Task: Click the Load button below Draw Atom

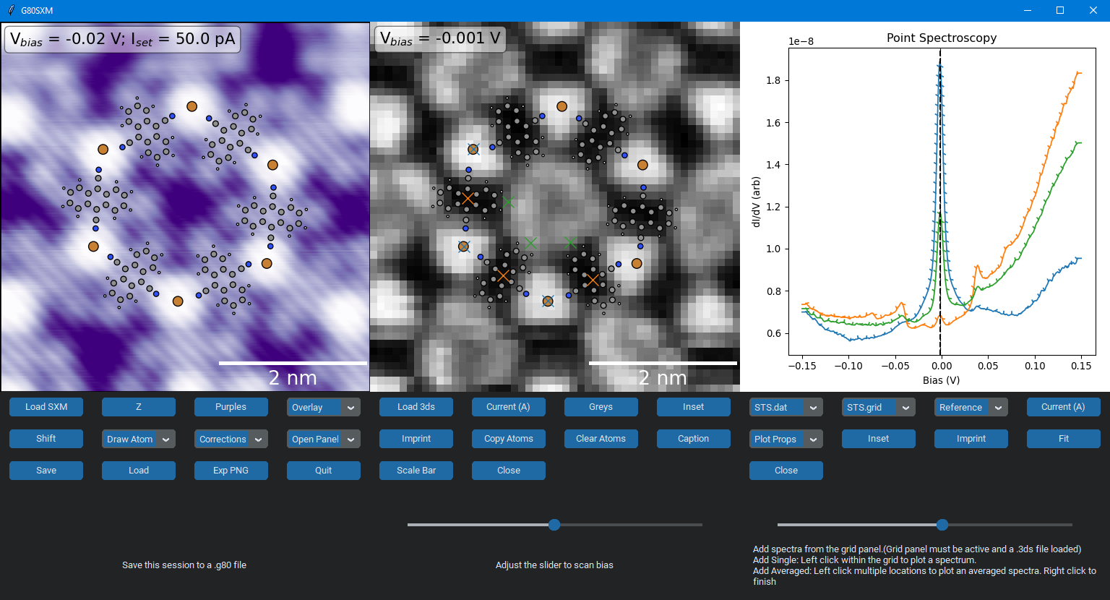Action: click(139, 471)
